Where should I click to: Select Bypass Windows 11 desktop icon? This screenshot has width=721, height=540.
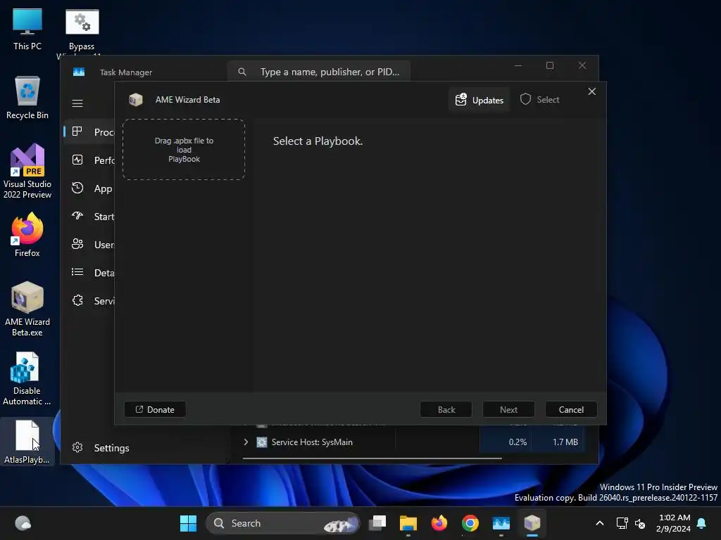(x=82, y=31)
